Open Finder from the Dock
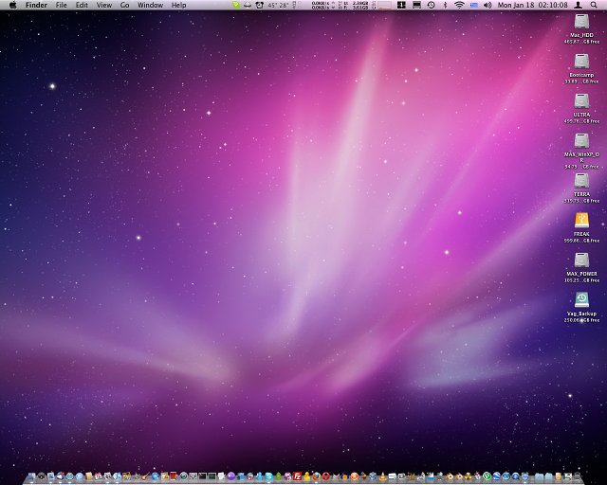Viewport: 607px width, 485px height. [31, 476]
